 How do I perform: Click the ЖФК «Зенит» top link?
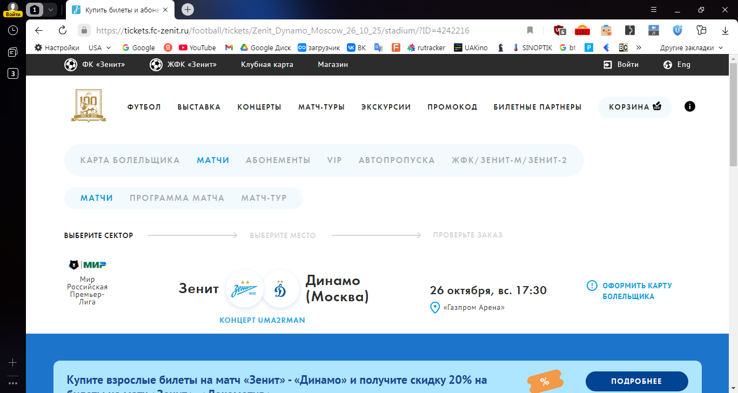click(183, 65)
